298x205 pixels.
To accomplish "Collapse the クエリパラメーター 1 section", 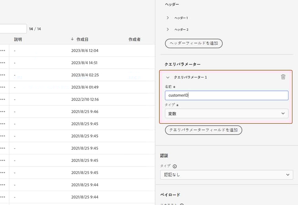I will tap(168, 77).
